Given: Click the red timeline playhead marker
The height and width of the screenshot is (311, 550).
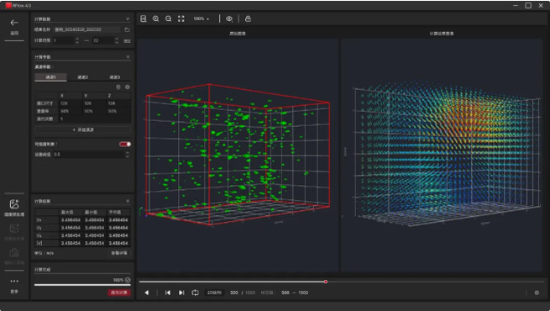Looking at the screenshot, I should click(326, 282).
